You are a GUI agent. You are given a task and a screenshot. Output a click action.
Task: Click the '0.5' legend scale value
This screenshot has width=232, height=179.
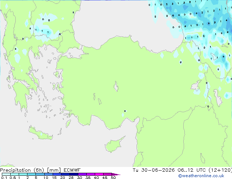[x=12, y=178]
